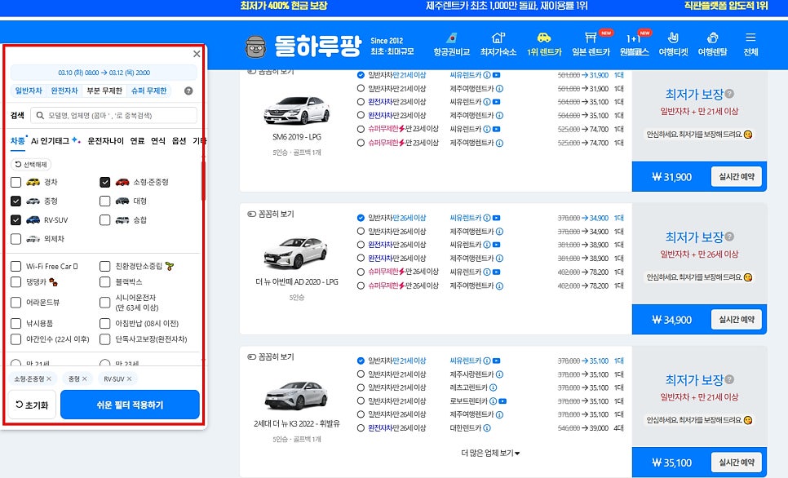
Task: Open 전체 hamburger menu
Action: click(x=750, y=38)
